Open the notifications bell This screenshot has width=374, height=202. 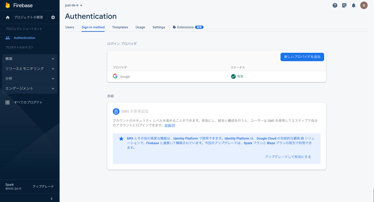pos(353,5)
